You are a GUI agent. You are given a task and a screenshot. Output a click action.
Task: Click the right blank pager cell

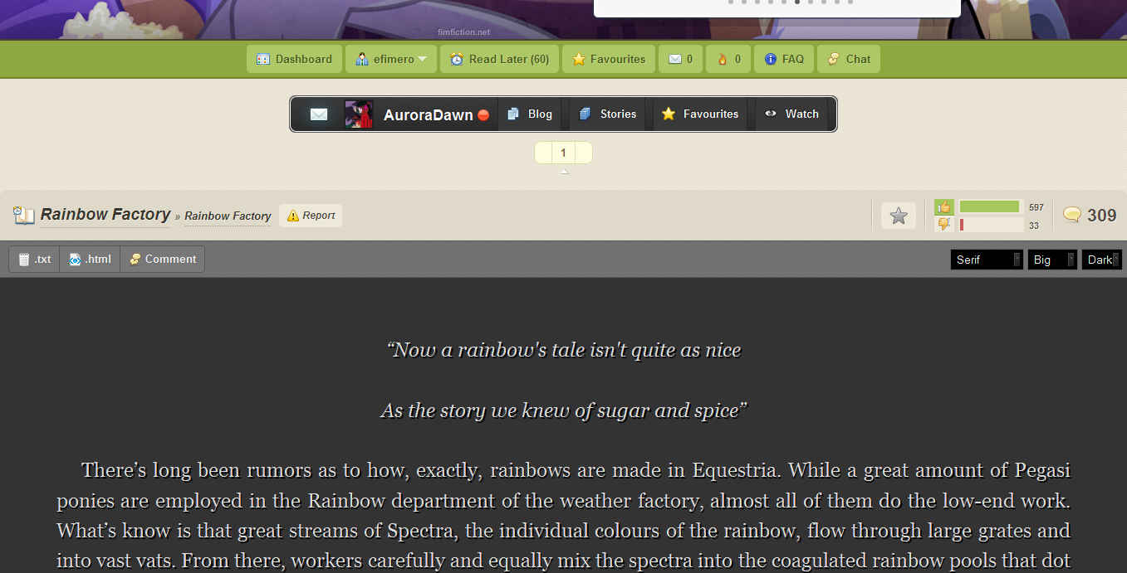[583, 153]
